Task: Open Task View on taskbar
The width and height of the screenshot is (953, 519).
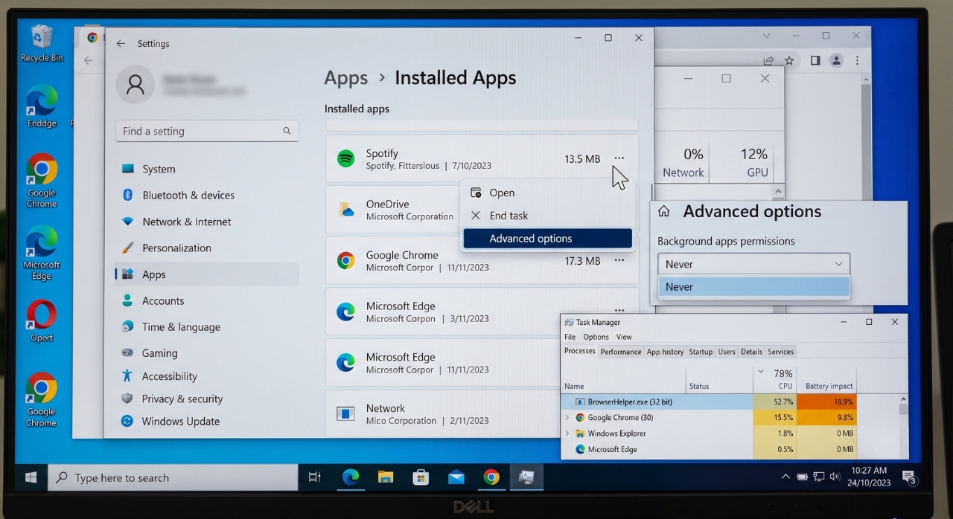Action: [x=315, y=477]
